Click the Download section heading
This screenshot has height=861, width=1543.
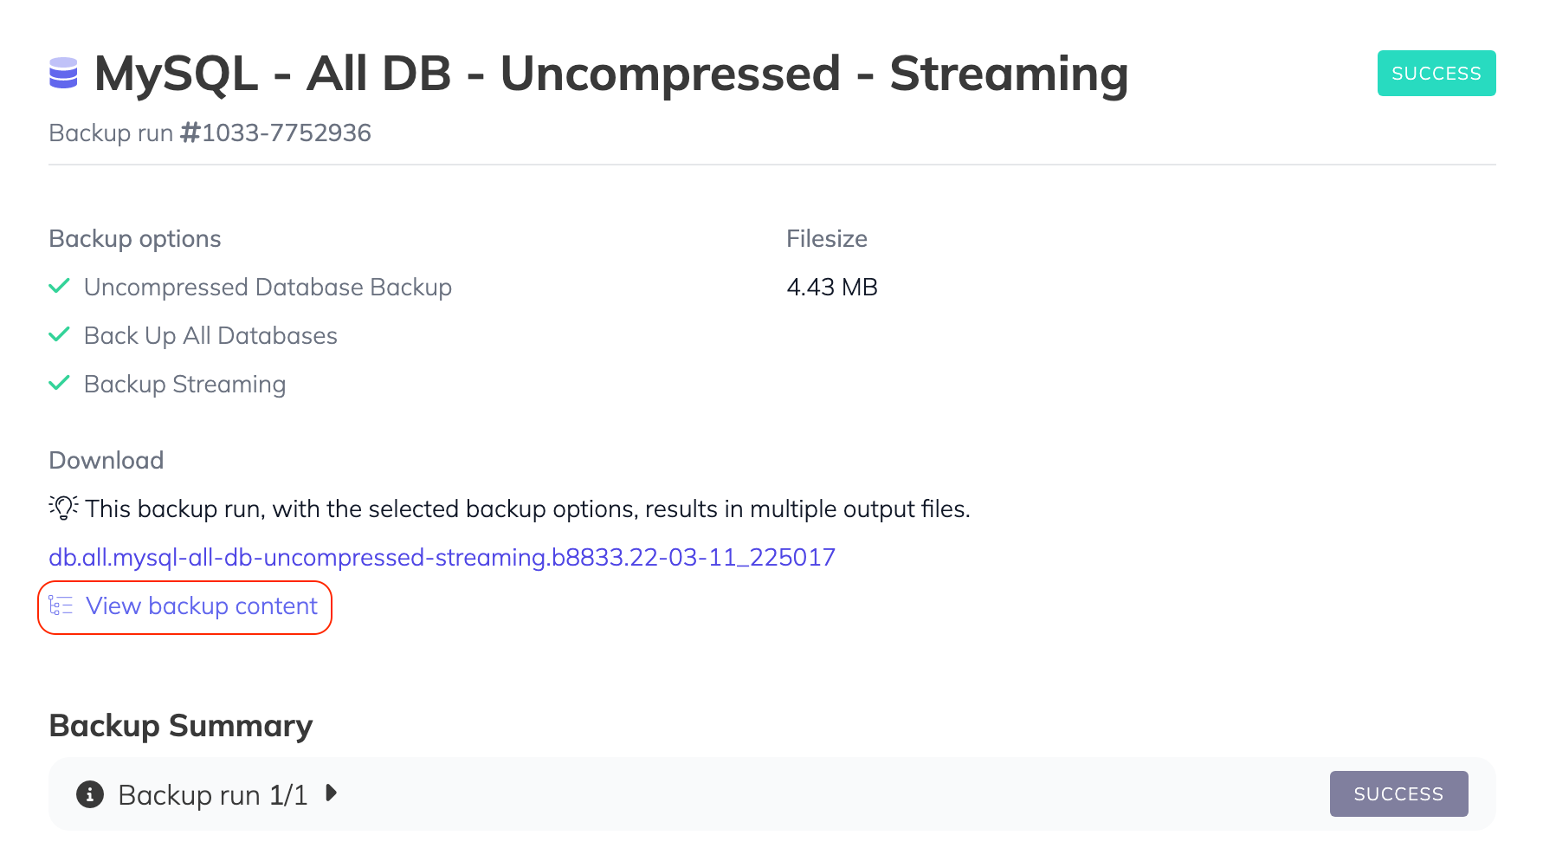tap(107, 460)
